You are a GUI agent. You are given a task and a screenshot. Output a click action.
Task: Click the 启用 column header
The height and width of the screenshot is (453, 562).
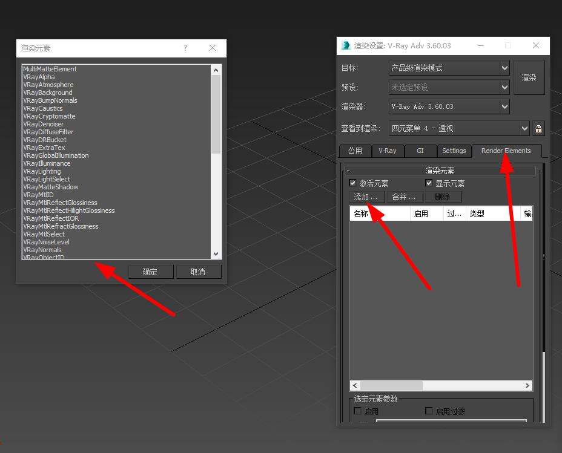pos(426,213)
